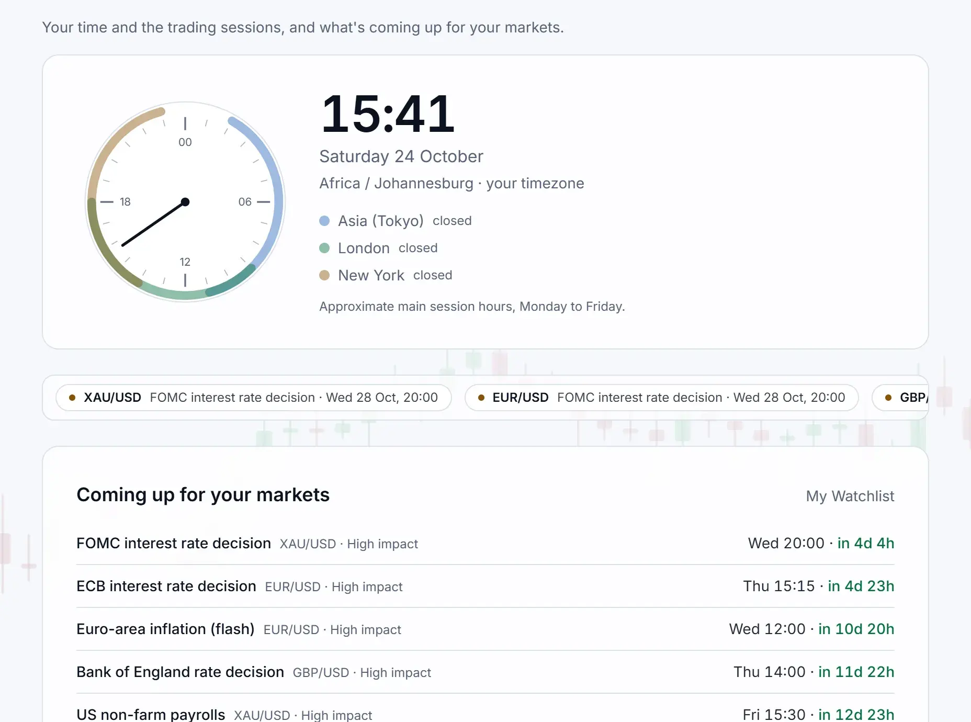Select the ECB interest rate decision row
971x722 pixels.
coord(485,586)
